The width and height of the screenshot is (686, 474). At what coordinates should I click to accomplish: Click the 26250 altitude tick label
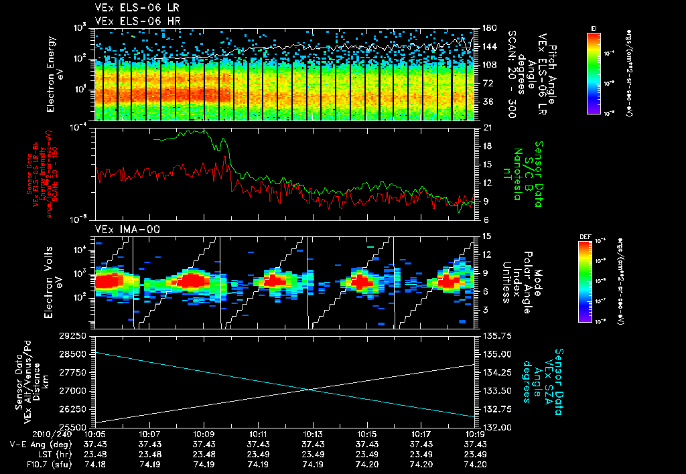point(72,409)
